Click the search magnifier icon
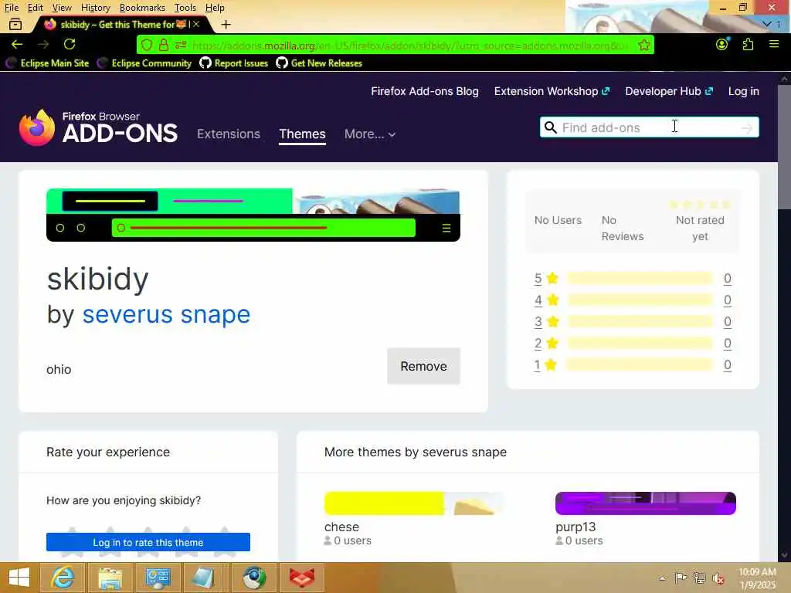The width and height of the screenshot is (791, 593). click(551, 127)
